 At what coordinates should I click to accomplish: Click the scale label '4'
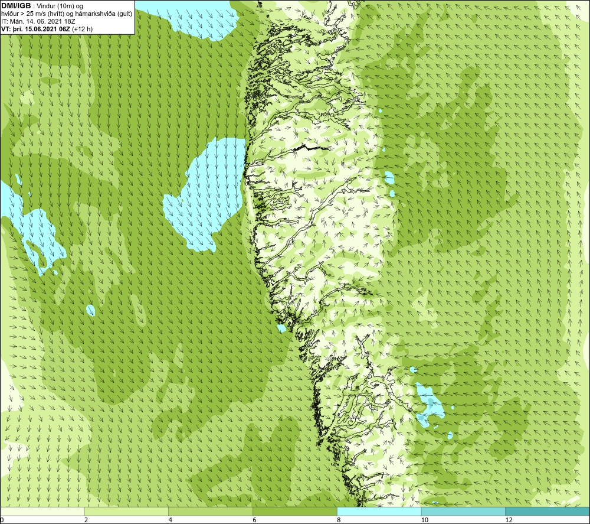(171, 520)
